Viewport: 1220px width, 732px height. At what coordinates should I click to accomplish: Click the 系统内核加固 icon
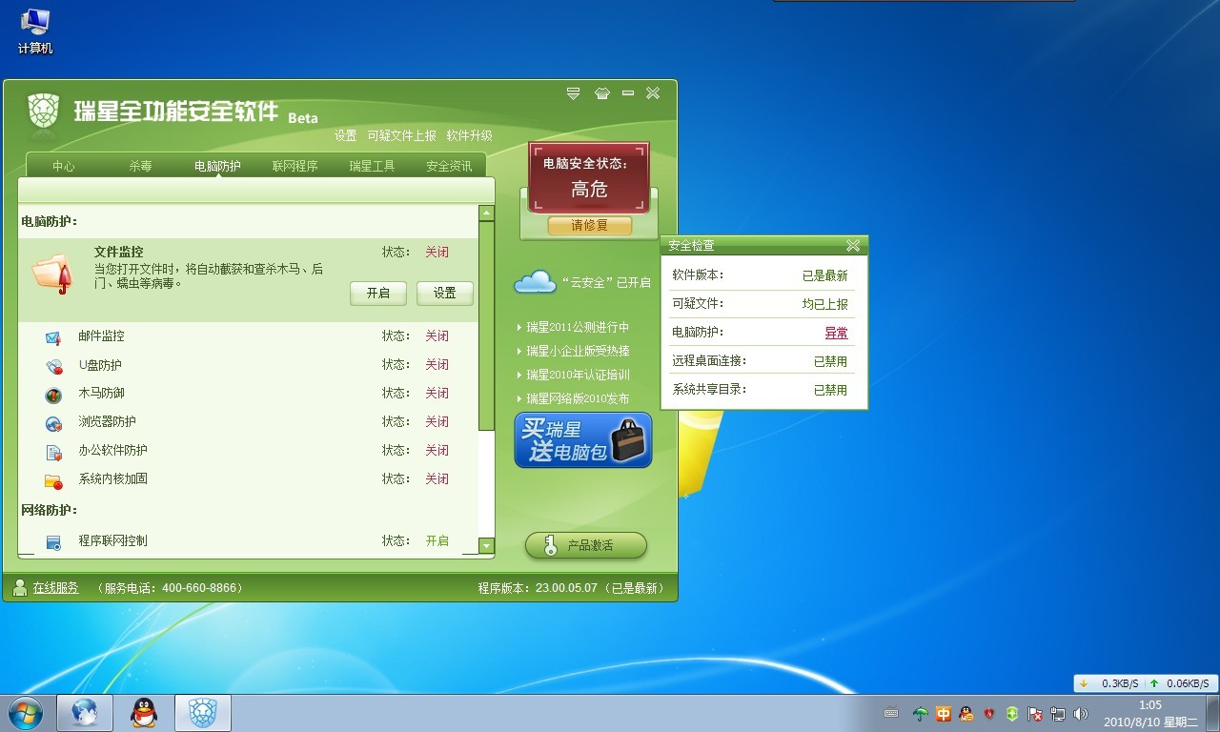53,480
